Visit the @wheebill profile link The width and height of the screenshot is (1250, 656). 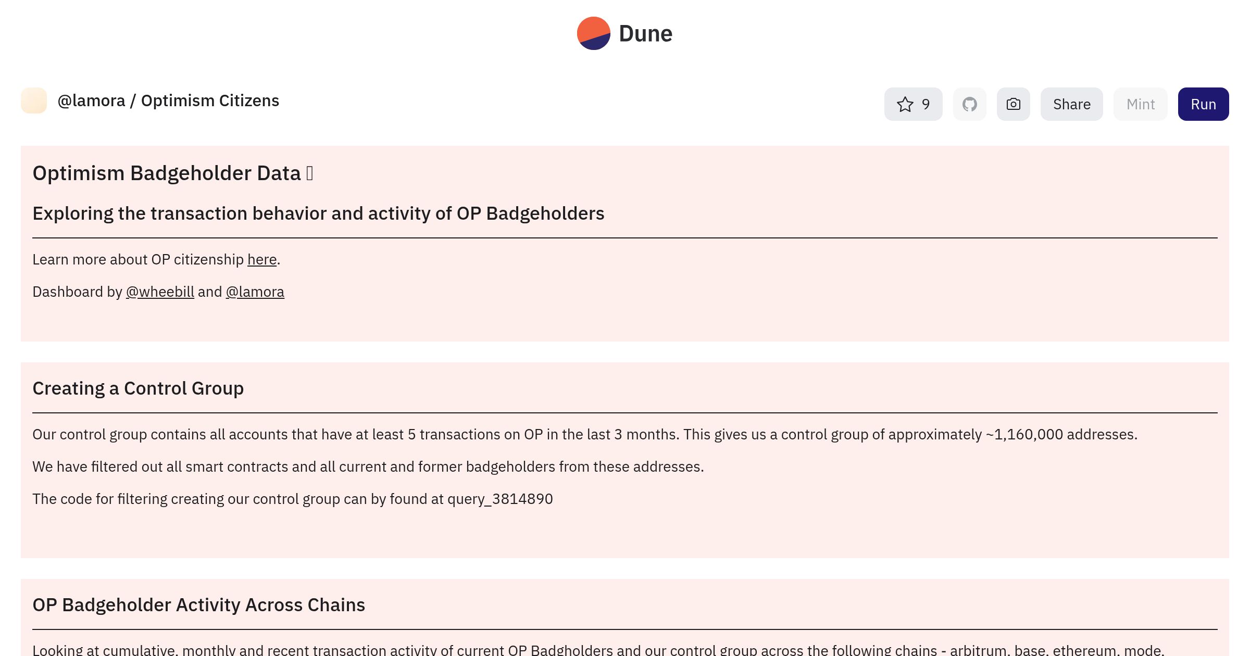(x=160, y=292)
